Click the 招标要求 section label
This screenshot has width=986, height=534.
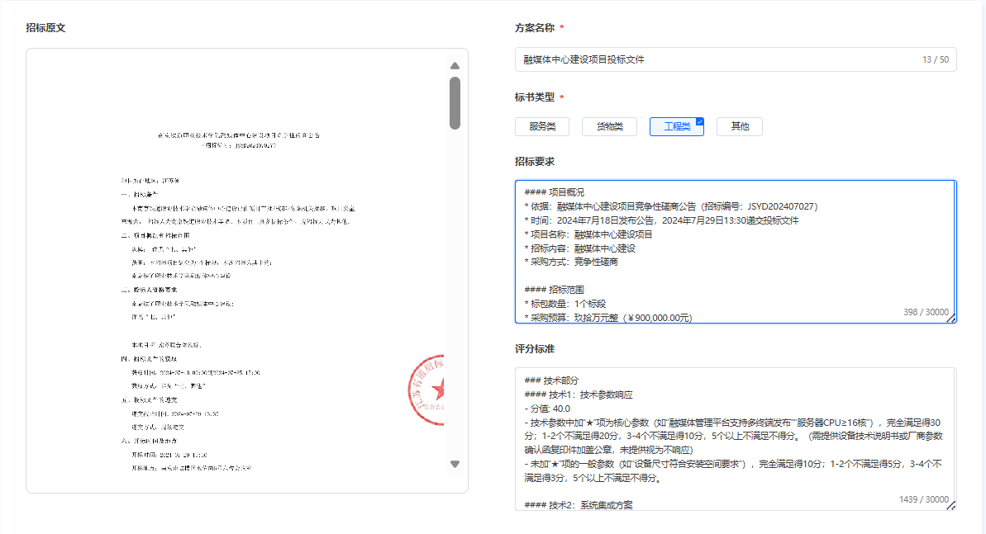[535, 162]
